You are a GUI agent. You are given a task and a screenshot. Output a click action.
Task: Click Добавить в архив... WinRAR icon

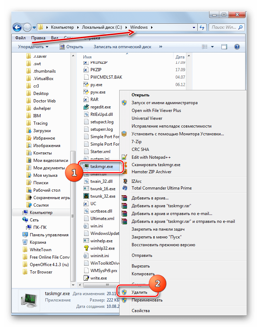click(x=124, y=198)
